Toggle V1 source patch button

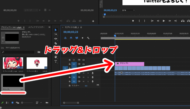[65, 68]
